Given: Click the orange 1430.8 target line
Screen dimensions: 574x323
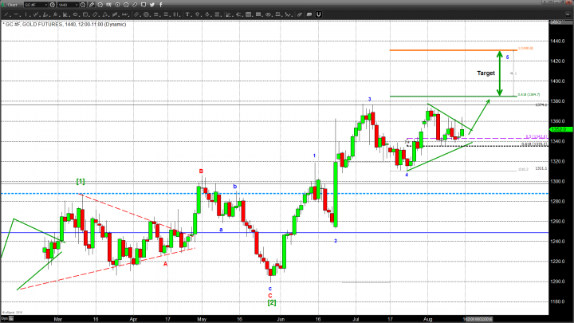Looking at the screenshot, I should click(x=453, y=50).
